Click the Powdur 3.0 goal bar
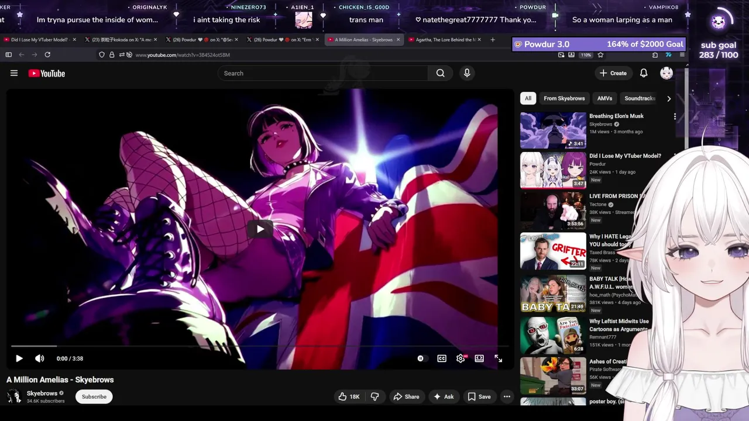This screenshot has width=749, height=421. tap(599, 44)
